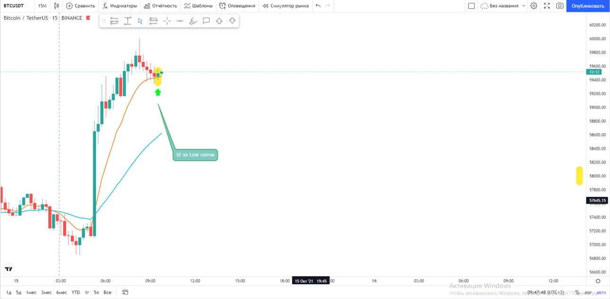The image size is (610, 299).
Task: Select the parallel channel tool
Action: point(153,21)
